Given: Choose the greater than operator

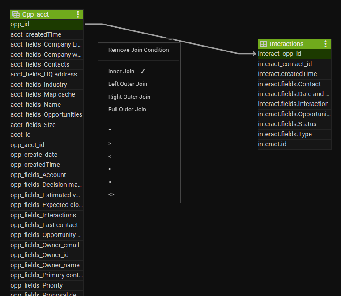Looking at the screenshot, I should 110,144.
